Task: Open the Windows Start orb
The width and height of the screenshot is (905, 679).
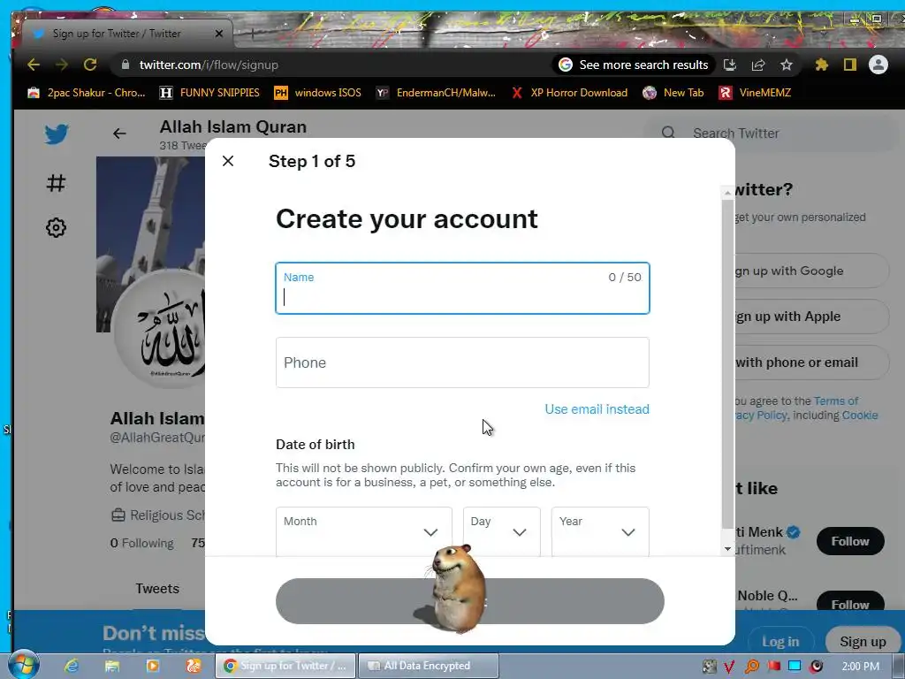Action: coord(24,665)
